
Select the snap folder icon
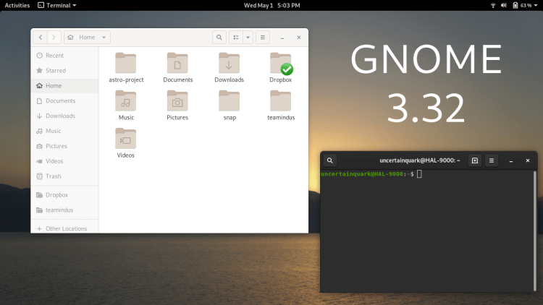pos(229,101)
